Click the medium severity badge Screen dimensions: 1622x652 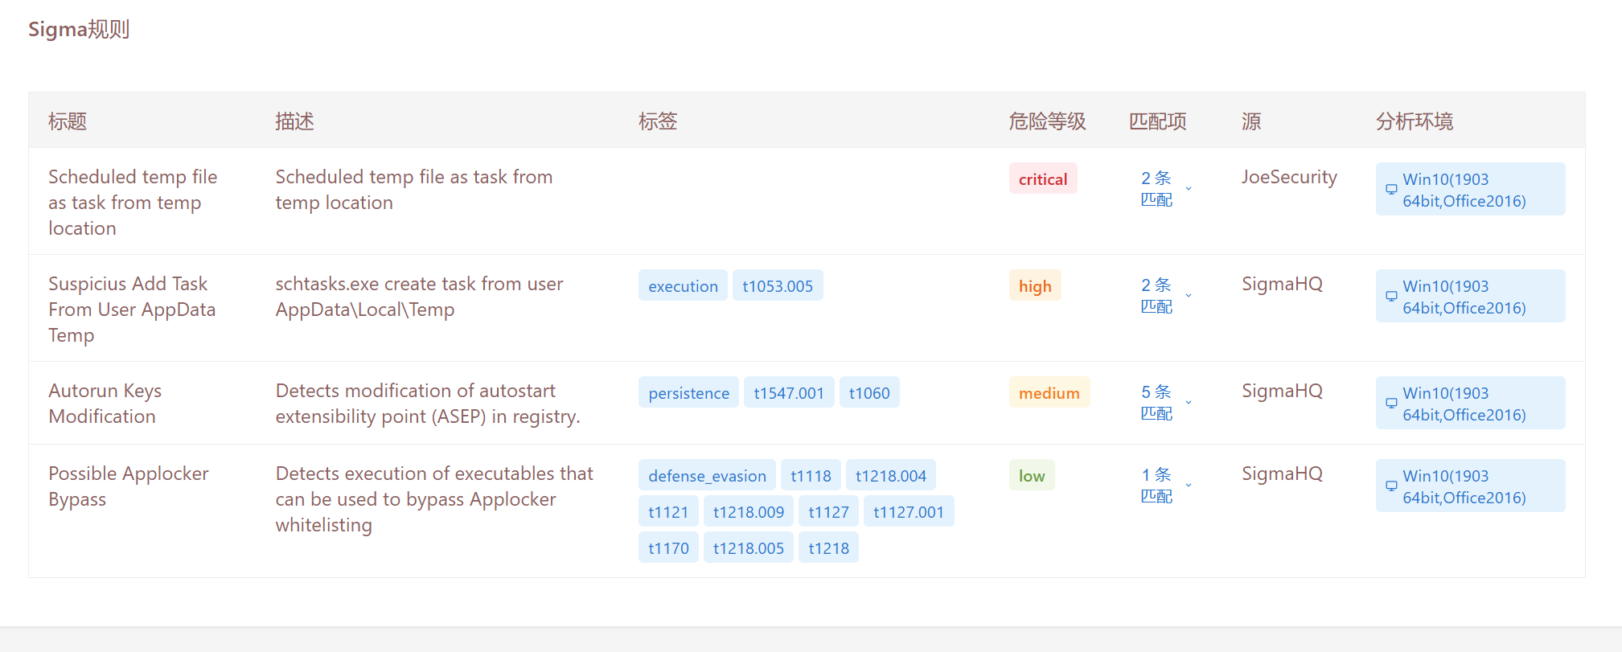click(1049, 393)
